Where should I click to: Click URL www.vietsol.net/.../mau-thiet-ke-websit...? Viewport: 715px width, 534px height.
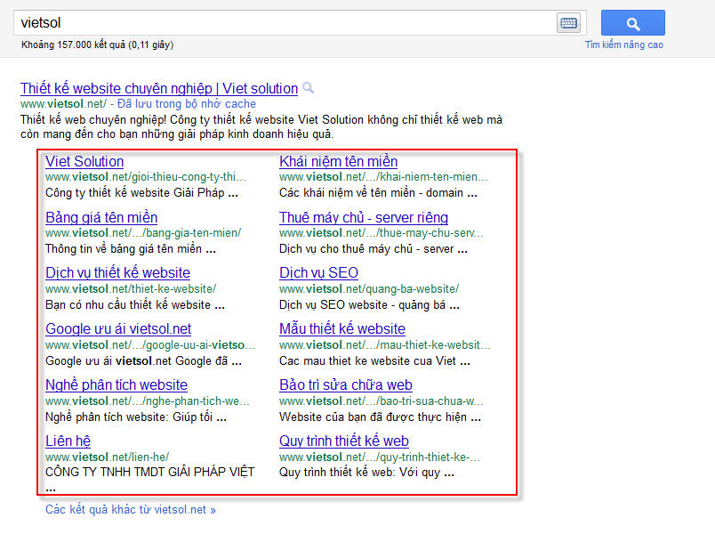[385, 345]
